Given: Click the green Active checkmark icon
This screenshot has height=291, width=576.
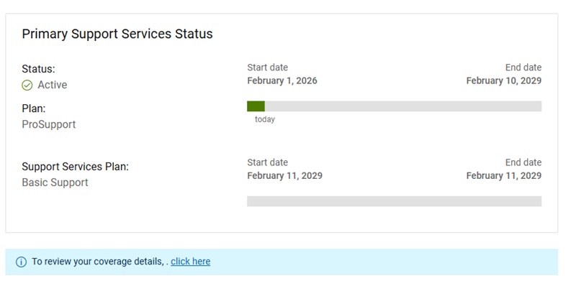Looking at the screenshot, I should coord(27,85).
